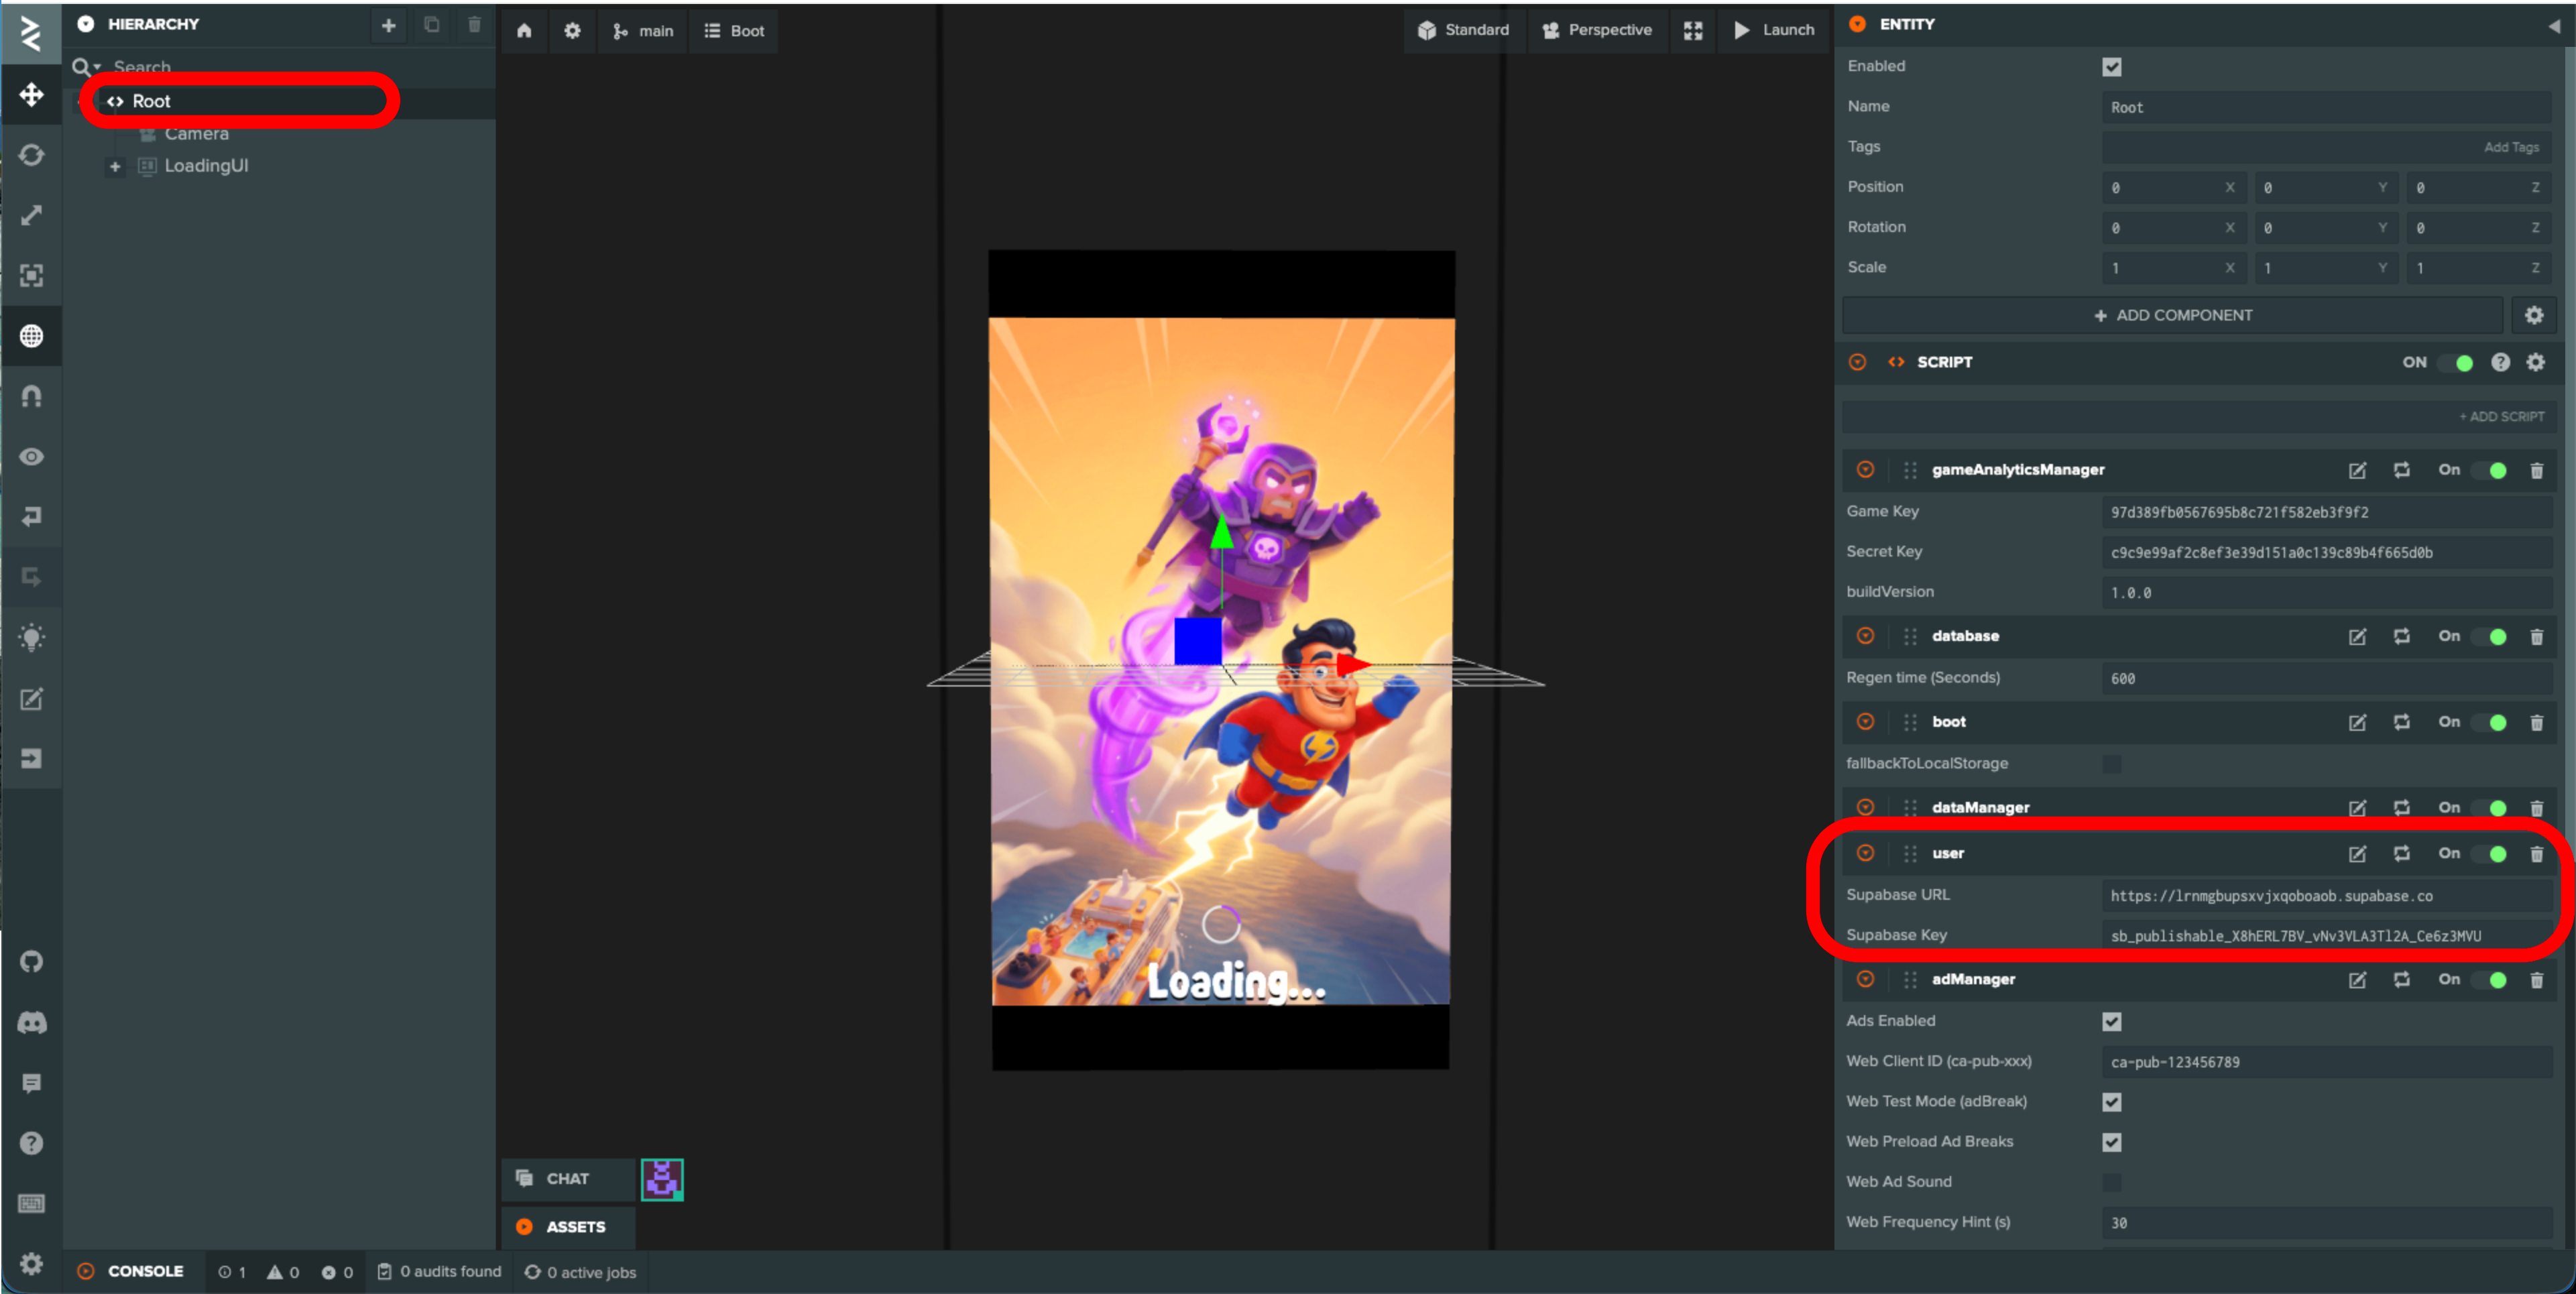
Task: Click the Game Key input field
Action: tap(2327, 512)
